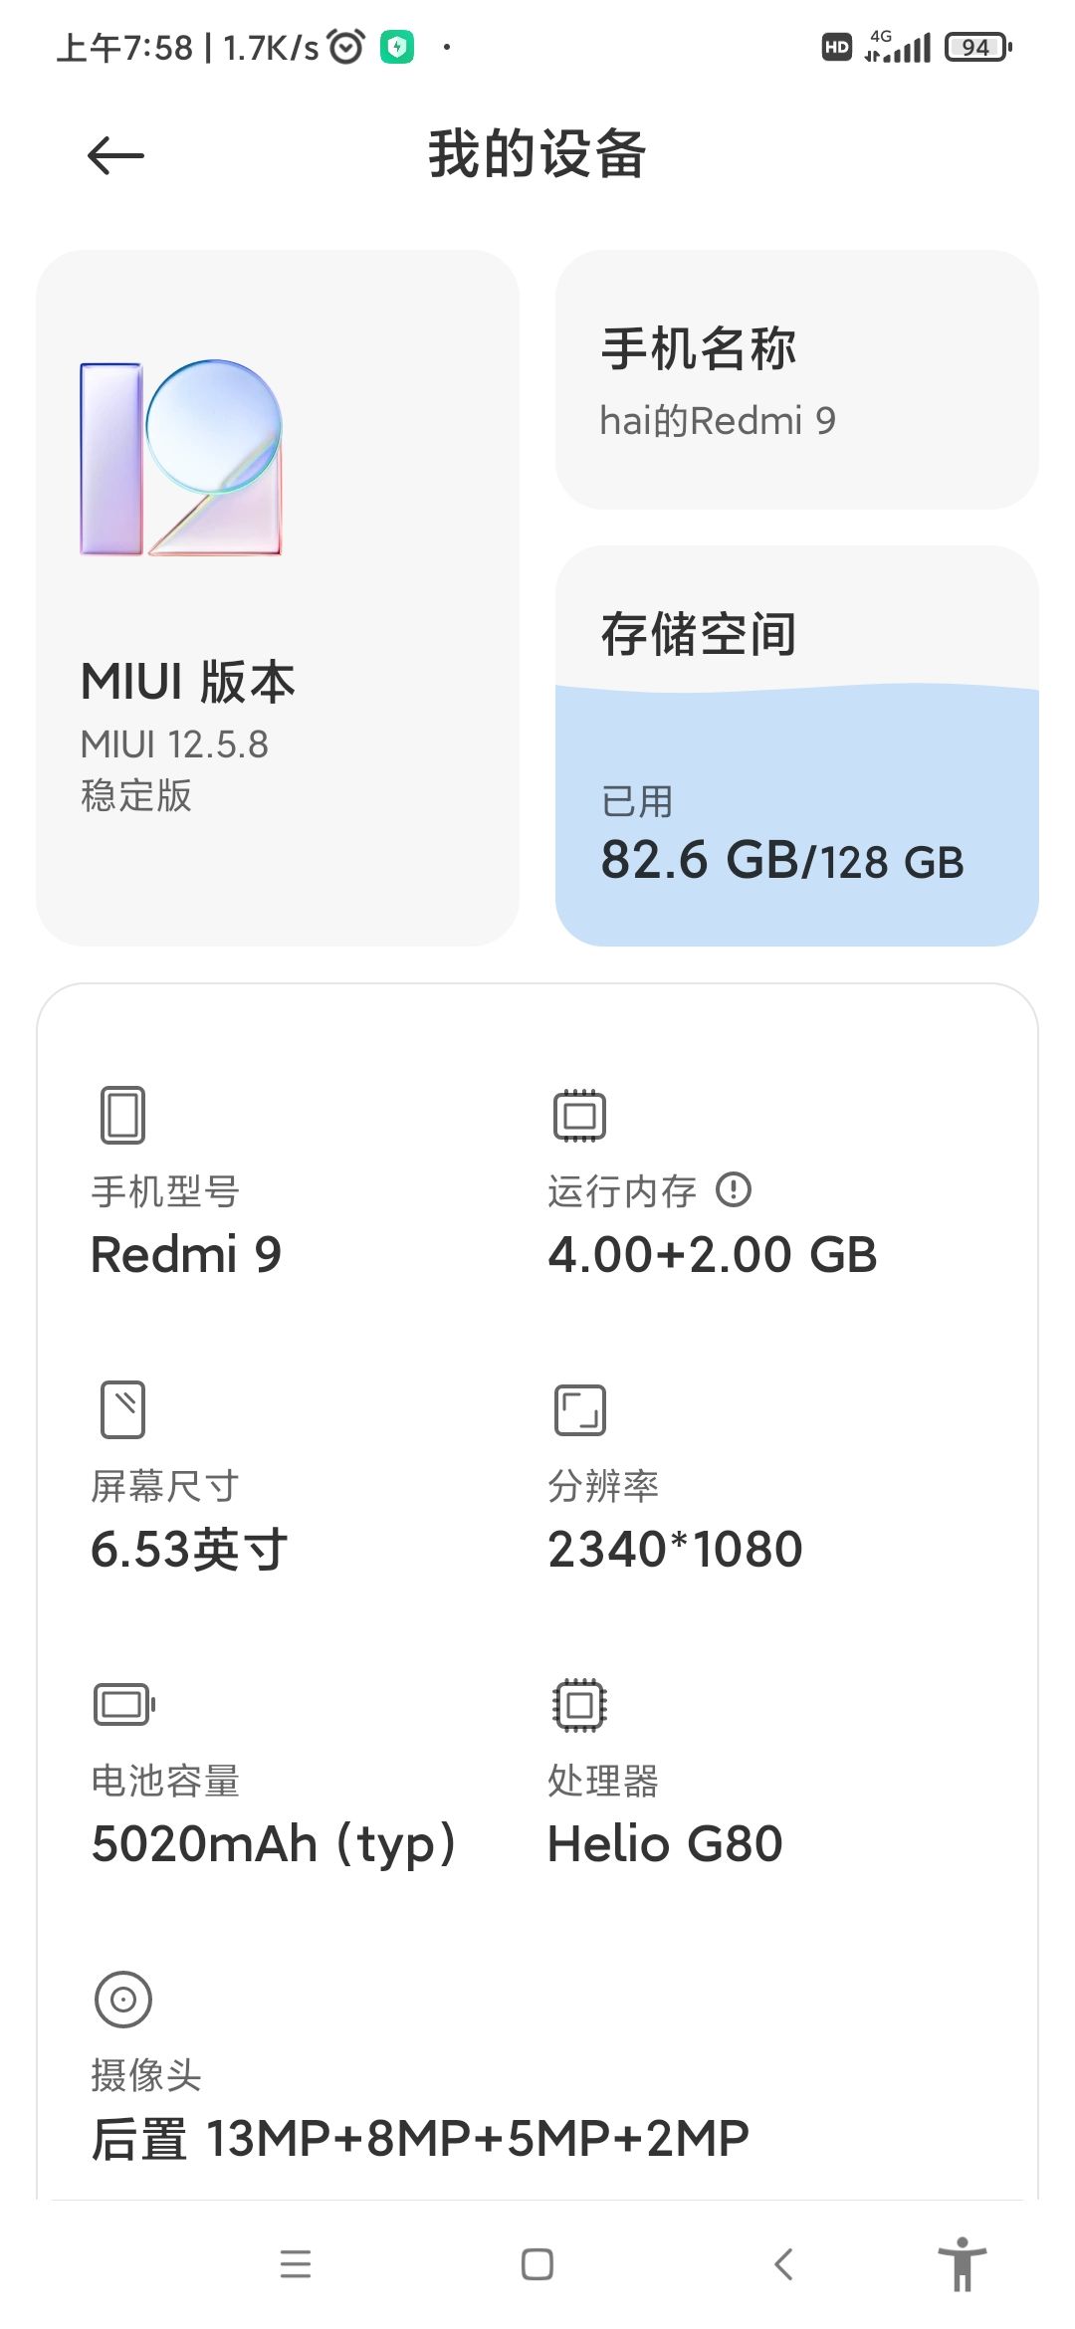Open the MIUI 版本 card

coord(278,597)
